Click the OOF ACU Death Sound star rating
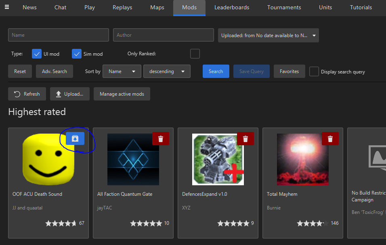Screen dimensions: 386x245 coord(61,223)
